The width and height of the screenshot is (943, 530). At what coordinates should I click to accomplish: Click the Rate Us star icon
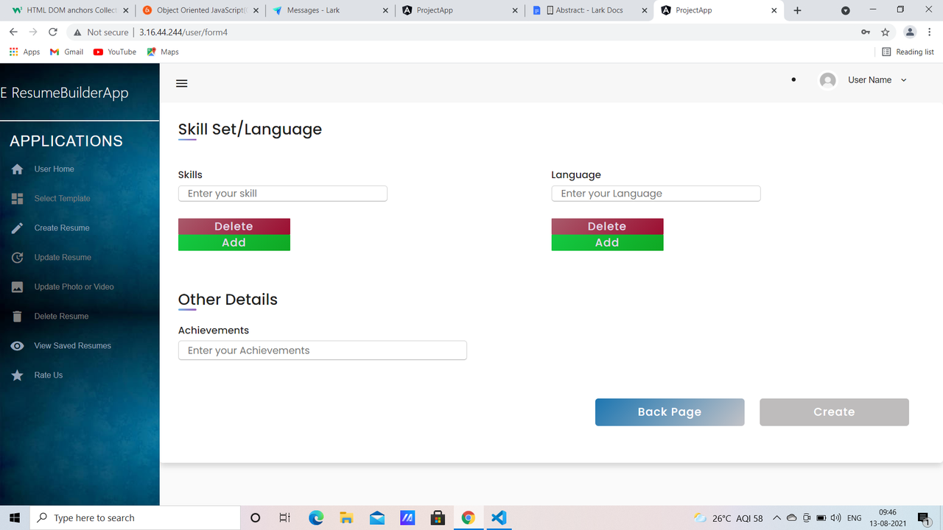[x=18, y=375]
